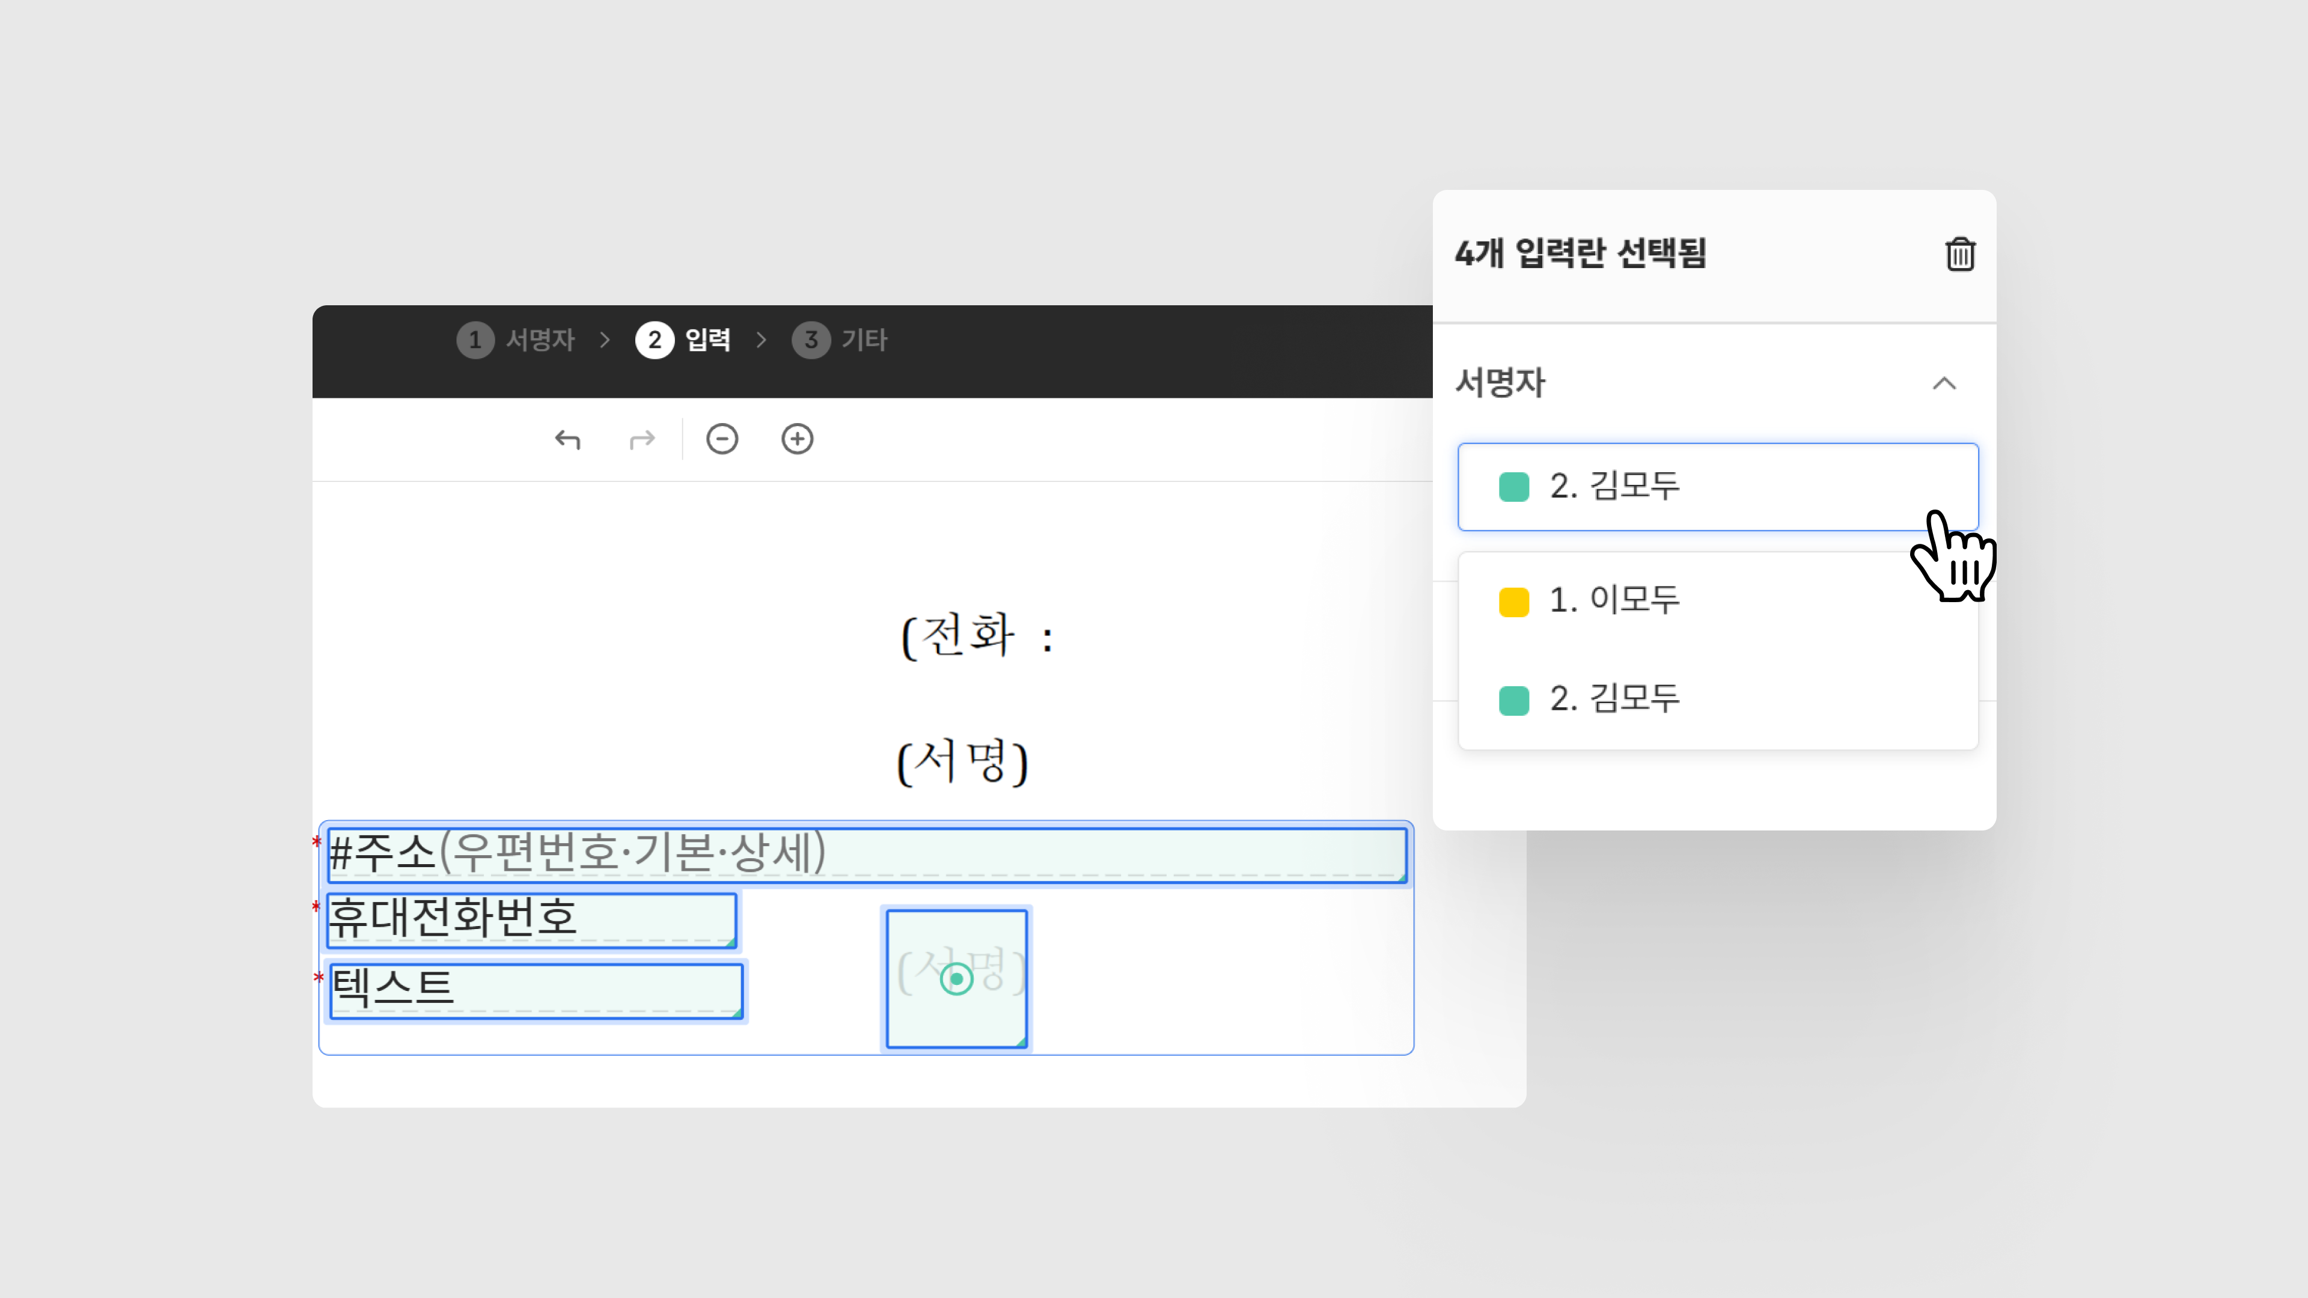Click the step 3 number circle
The image size is (2308, 1298).
811,340
